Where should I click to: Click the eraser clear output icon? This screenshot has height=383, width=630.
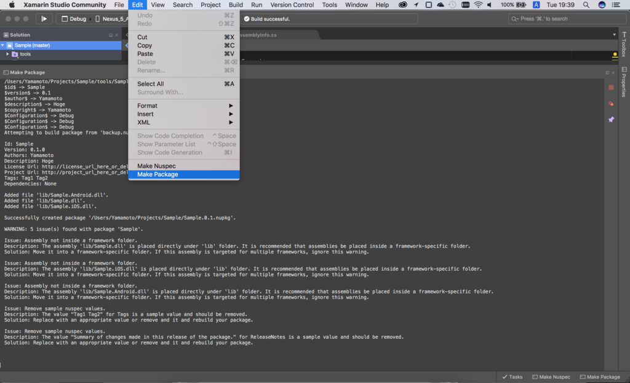click(611, 103)
